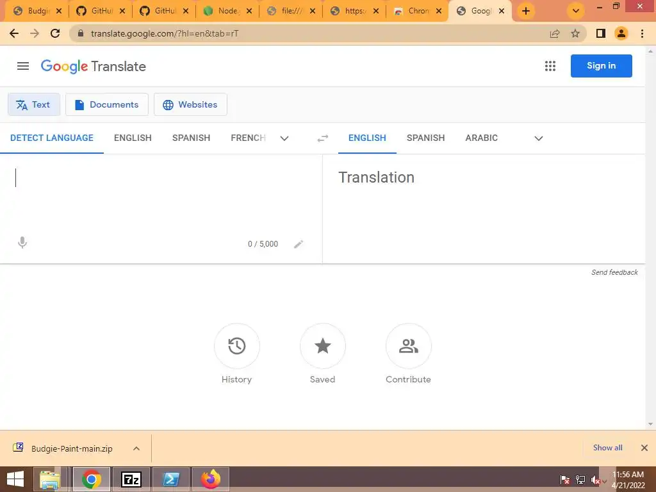
Task: Show all downloads
Action: pos(607,448)
